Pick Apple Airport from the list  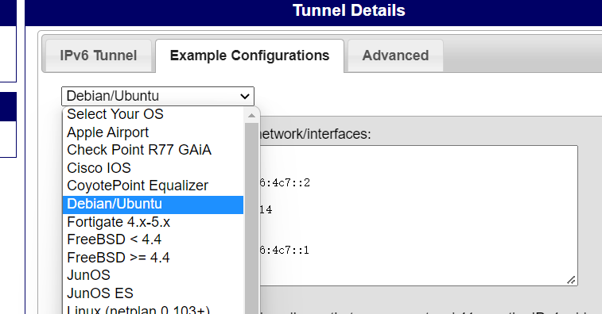[153, 132]
